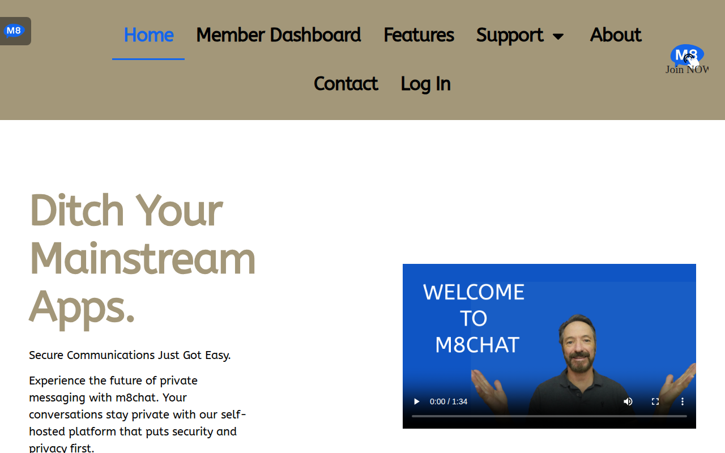Go to the Home menu item
This screenshot has height=453, width=725.
coord(148,35)
